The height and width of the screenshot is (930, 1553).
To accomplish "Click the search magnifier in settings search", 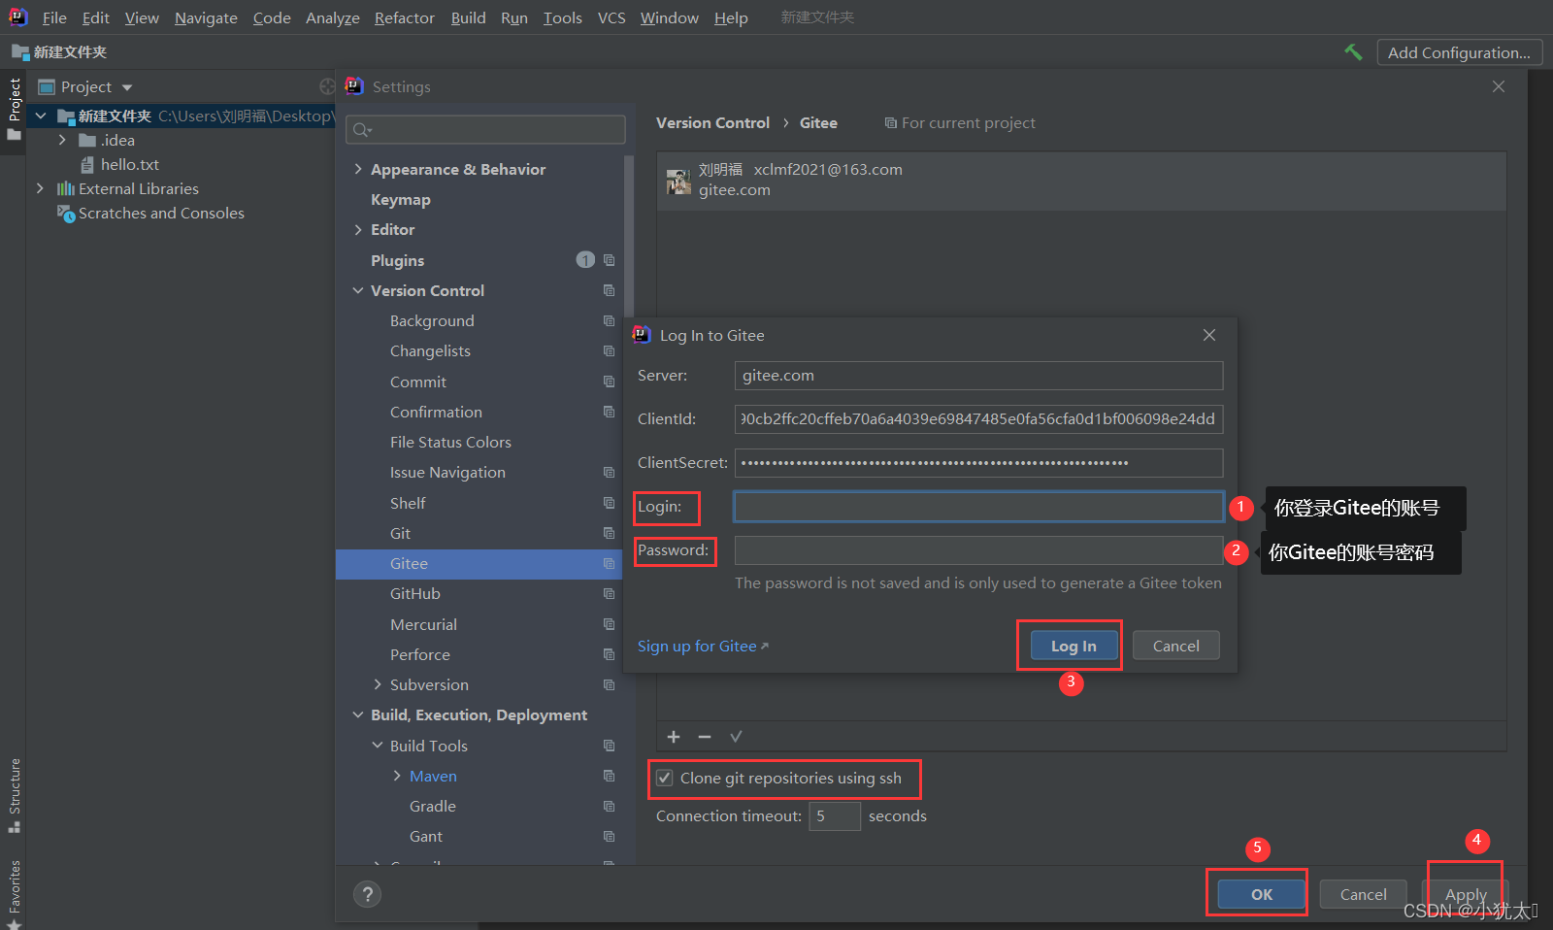I will click(x=362, y=129).
